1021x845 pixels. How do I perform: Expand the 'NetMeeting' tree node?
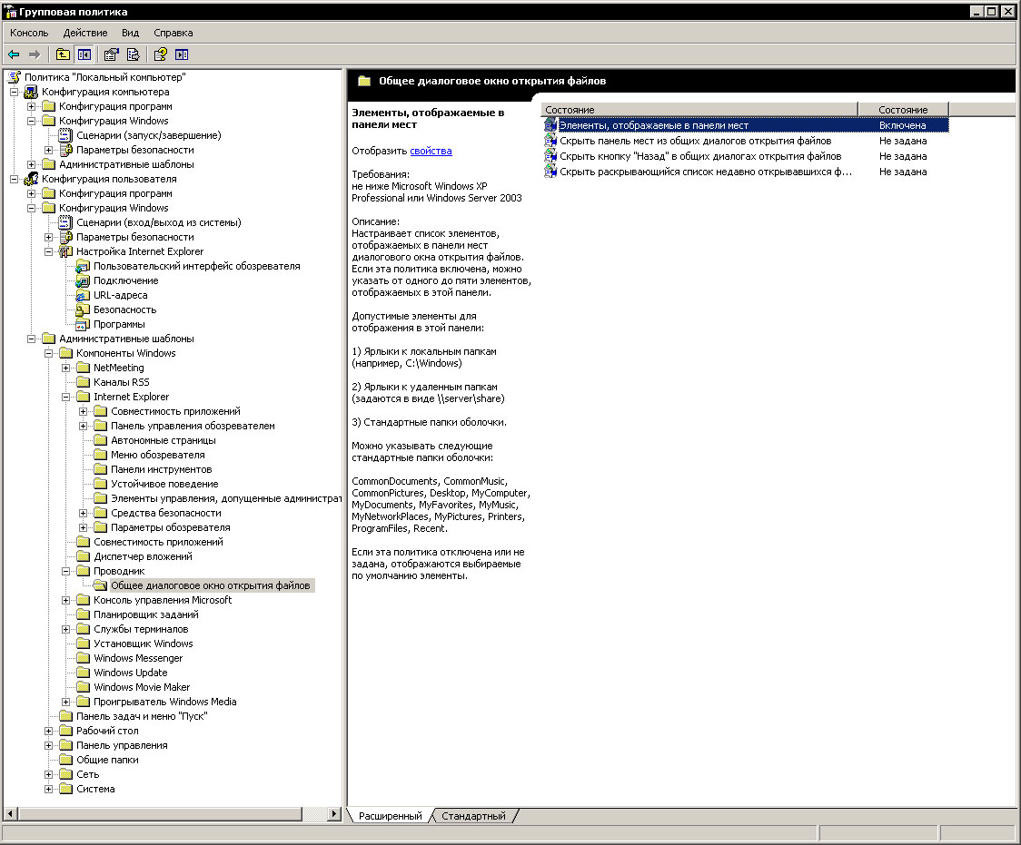click(x=66, y=368)
